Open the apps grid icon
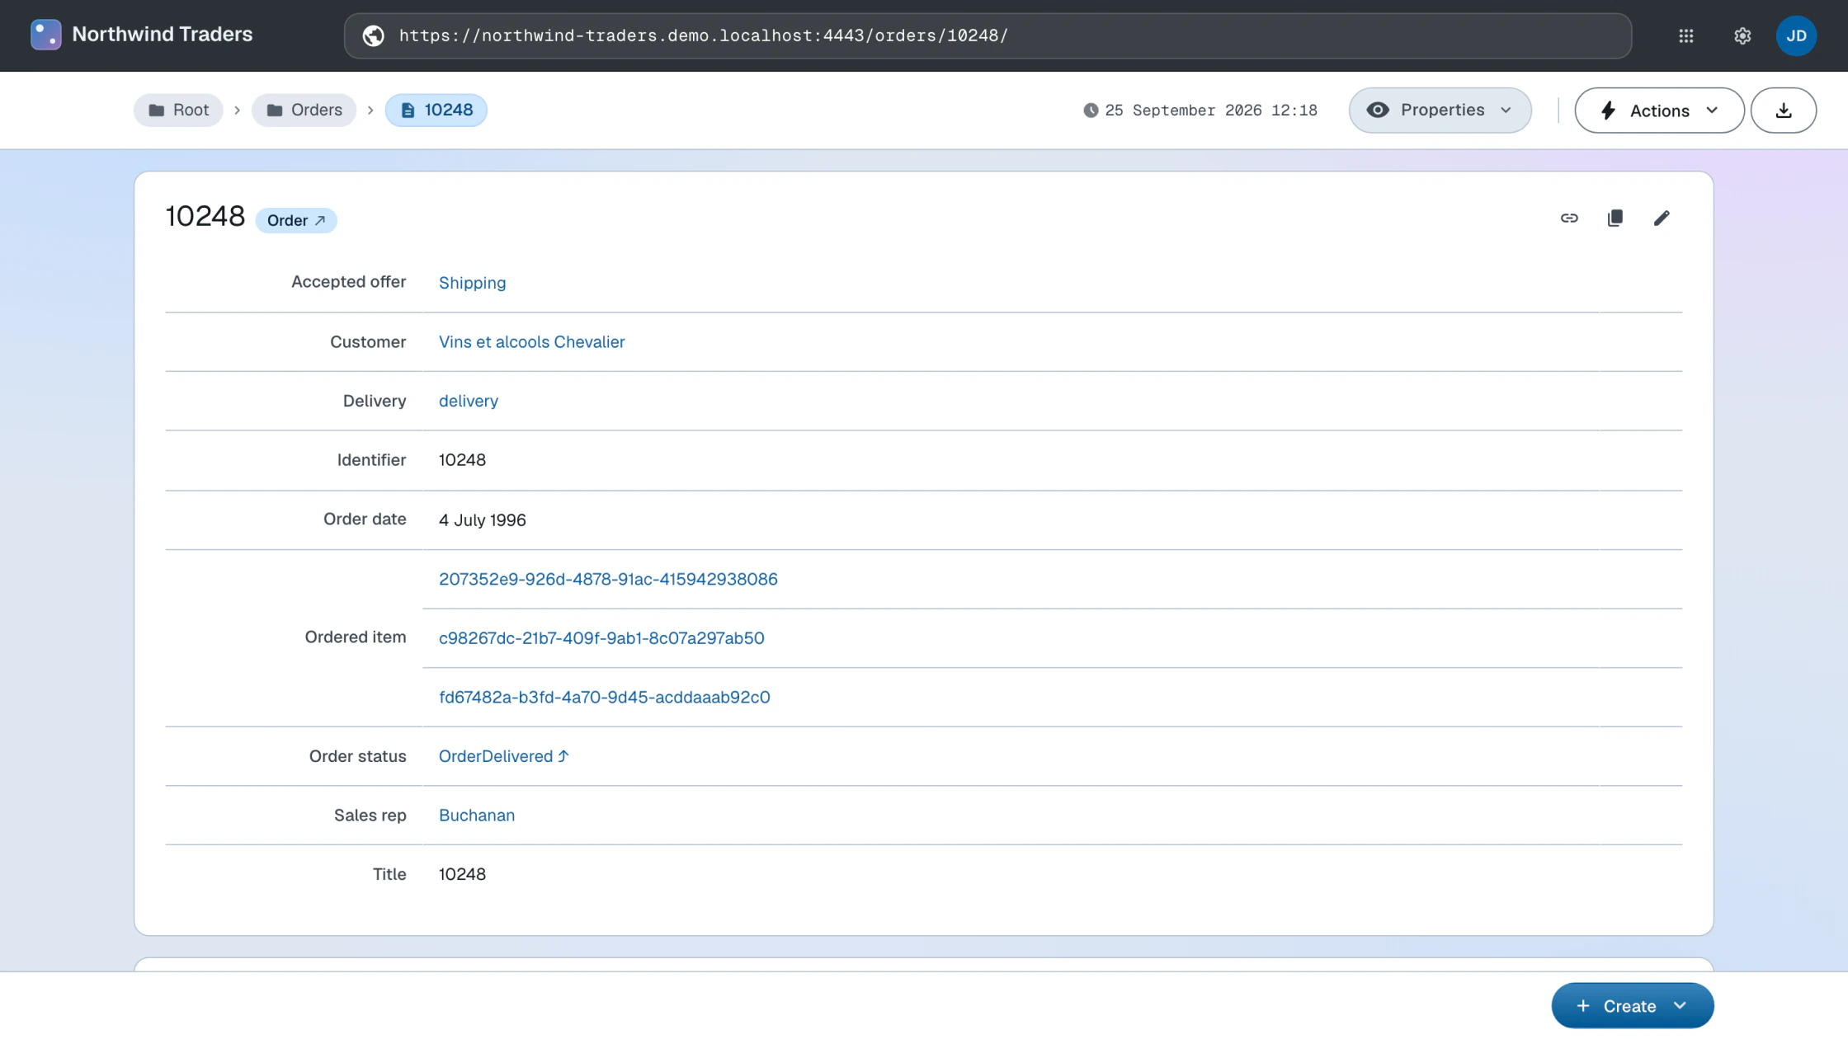Screen dimensions: 1848x1039 1686,35
